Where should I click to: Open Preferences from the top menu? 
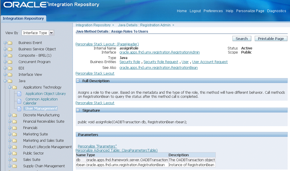coord(213,11)
